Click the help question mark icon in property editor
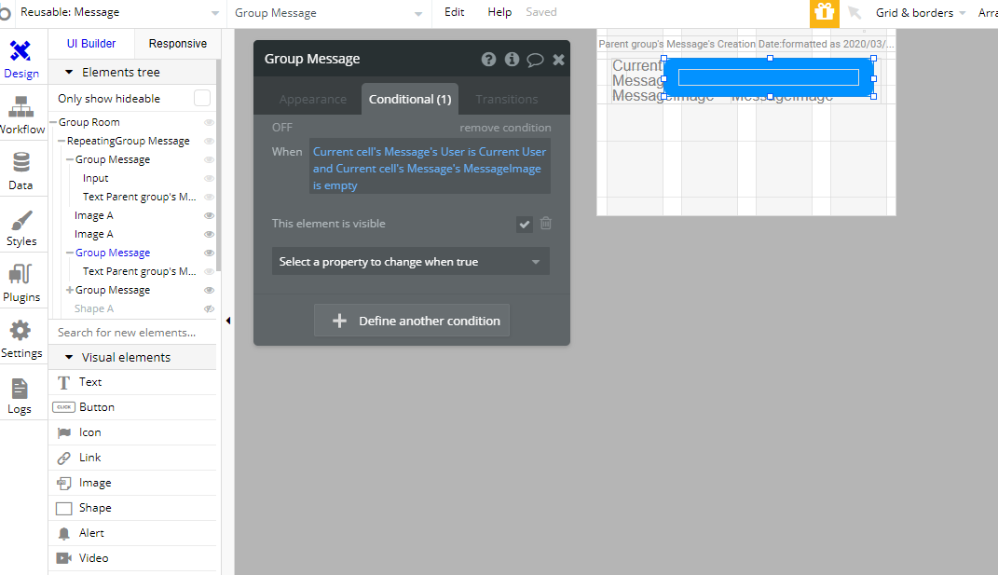 click(488, 60)
